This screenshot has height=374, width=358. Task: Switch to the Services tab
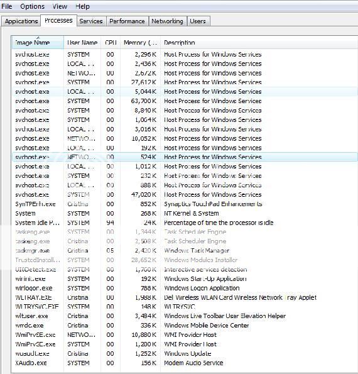click(x=91, y=21)
